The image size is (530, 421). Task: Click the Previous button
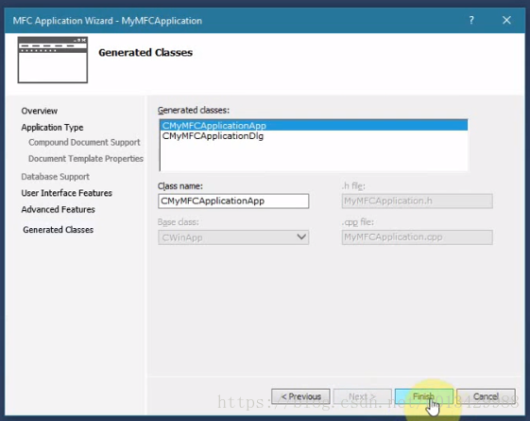point(300,396)
